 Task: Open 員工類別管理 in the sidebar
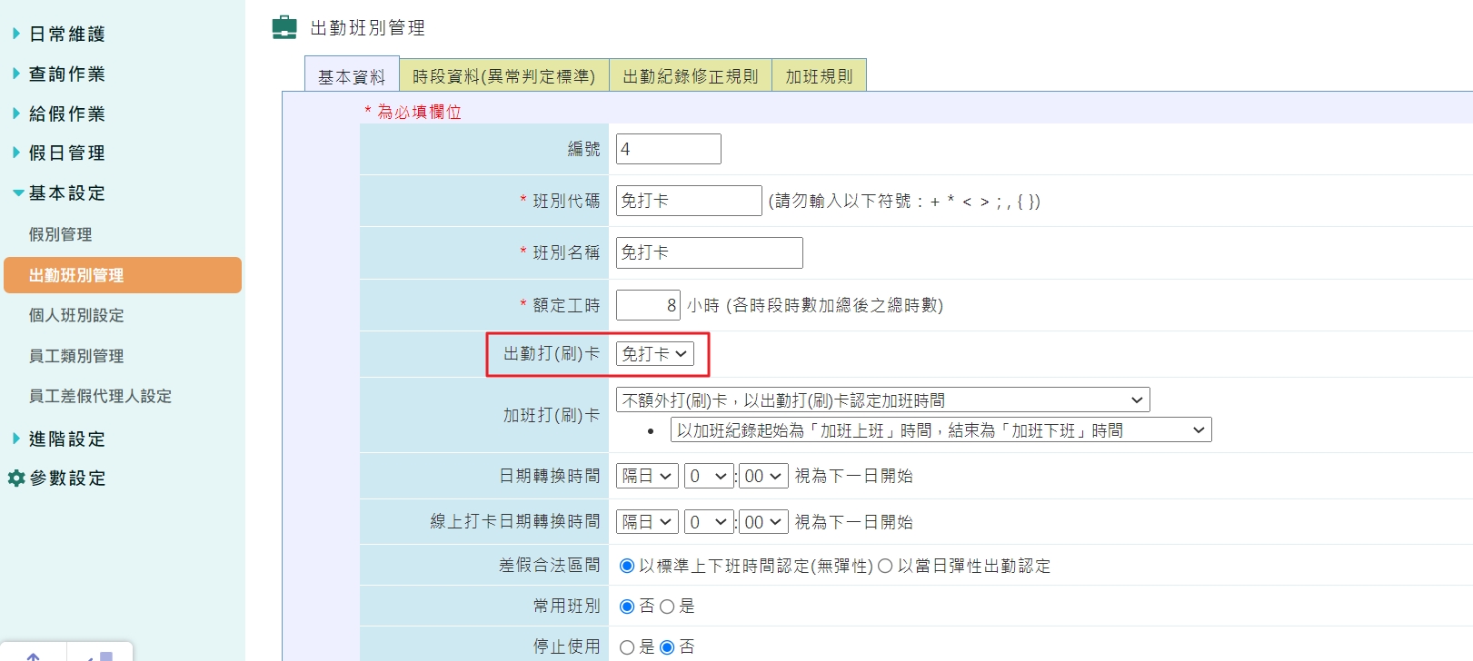[x=76, y=356]
